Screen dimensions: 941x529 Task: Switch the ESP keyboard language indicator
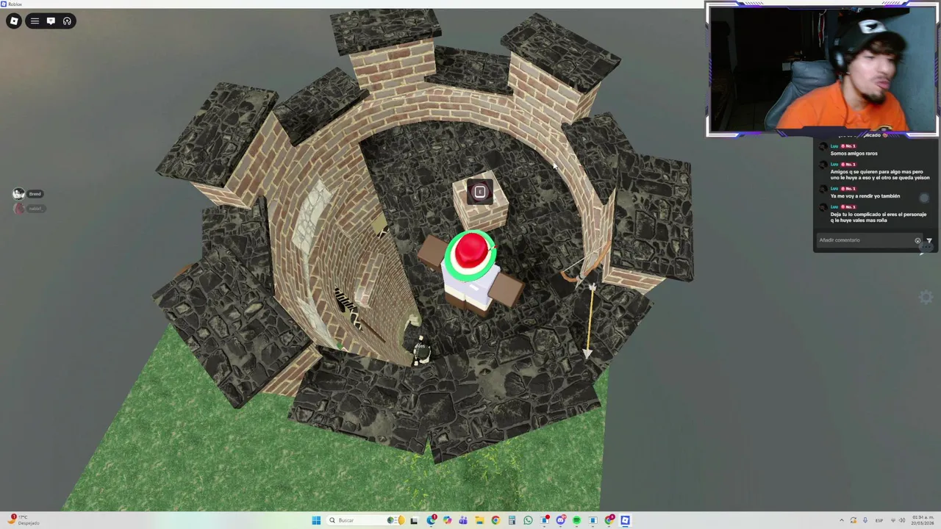879,520
